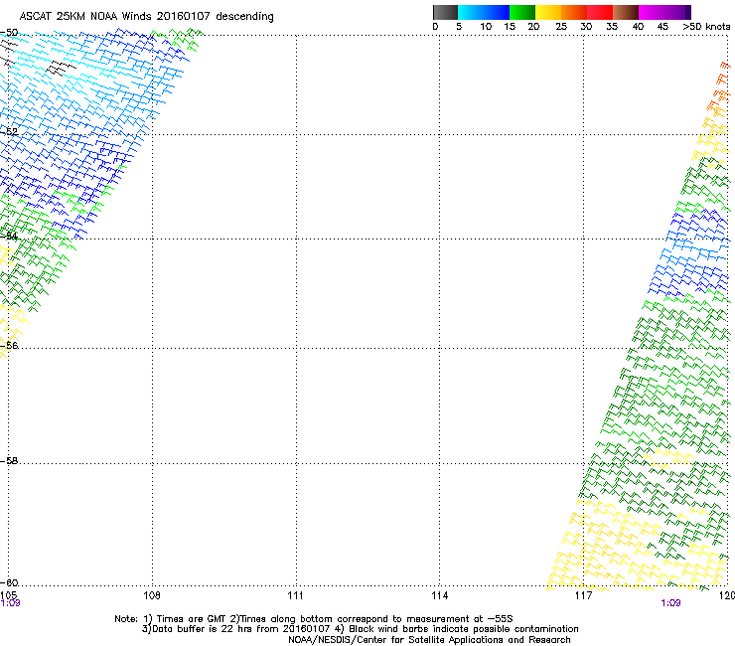Click the '-52' latitude axis label

click(x=9, y=132)
